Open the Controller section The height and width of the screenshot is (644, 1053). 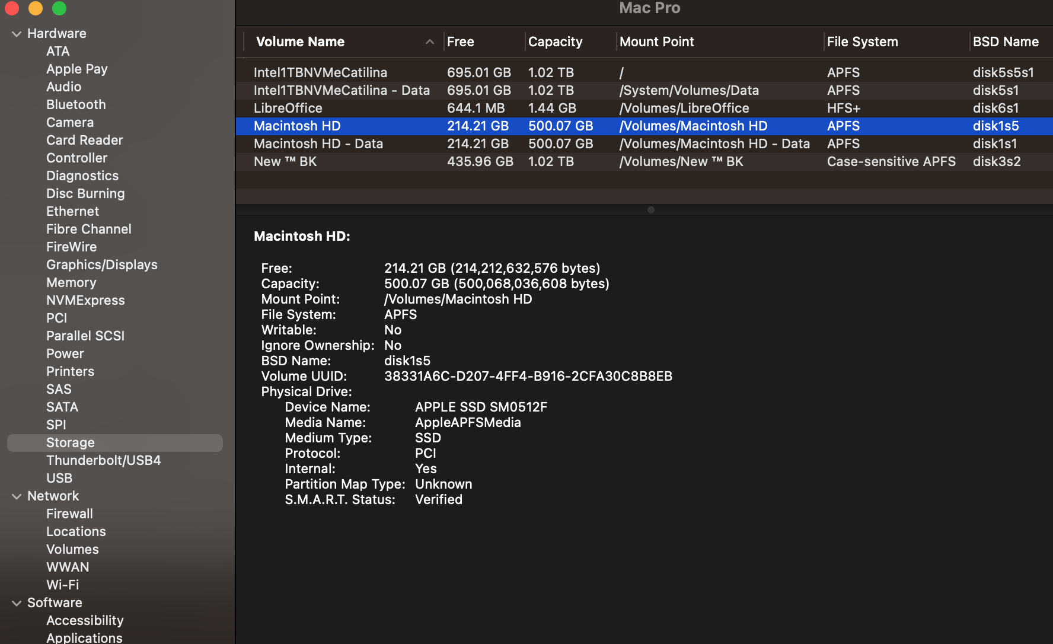pos(77,158)
